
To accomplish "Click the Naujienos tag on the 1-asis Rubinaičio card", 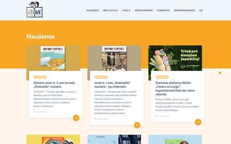I will 101,77.
